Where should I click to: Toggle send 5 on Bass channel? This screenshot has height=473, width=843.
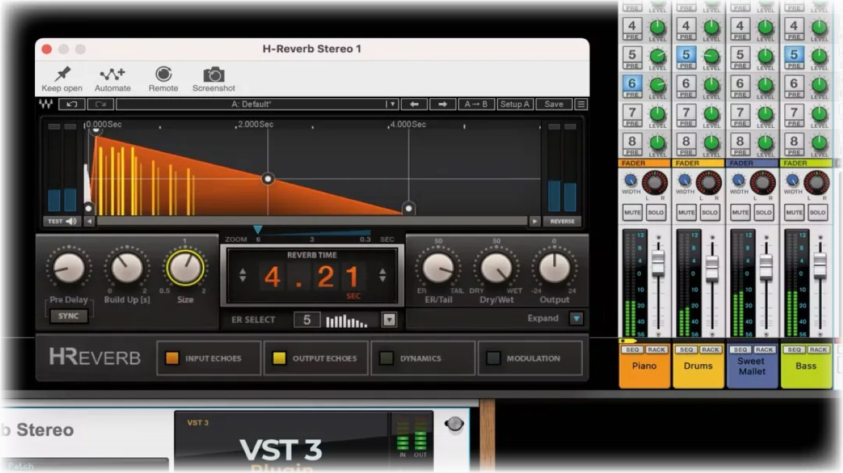click(x=794, y=56)
